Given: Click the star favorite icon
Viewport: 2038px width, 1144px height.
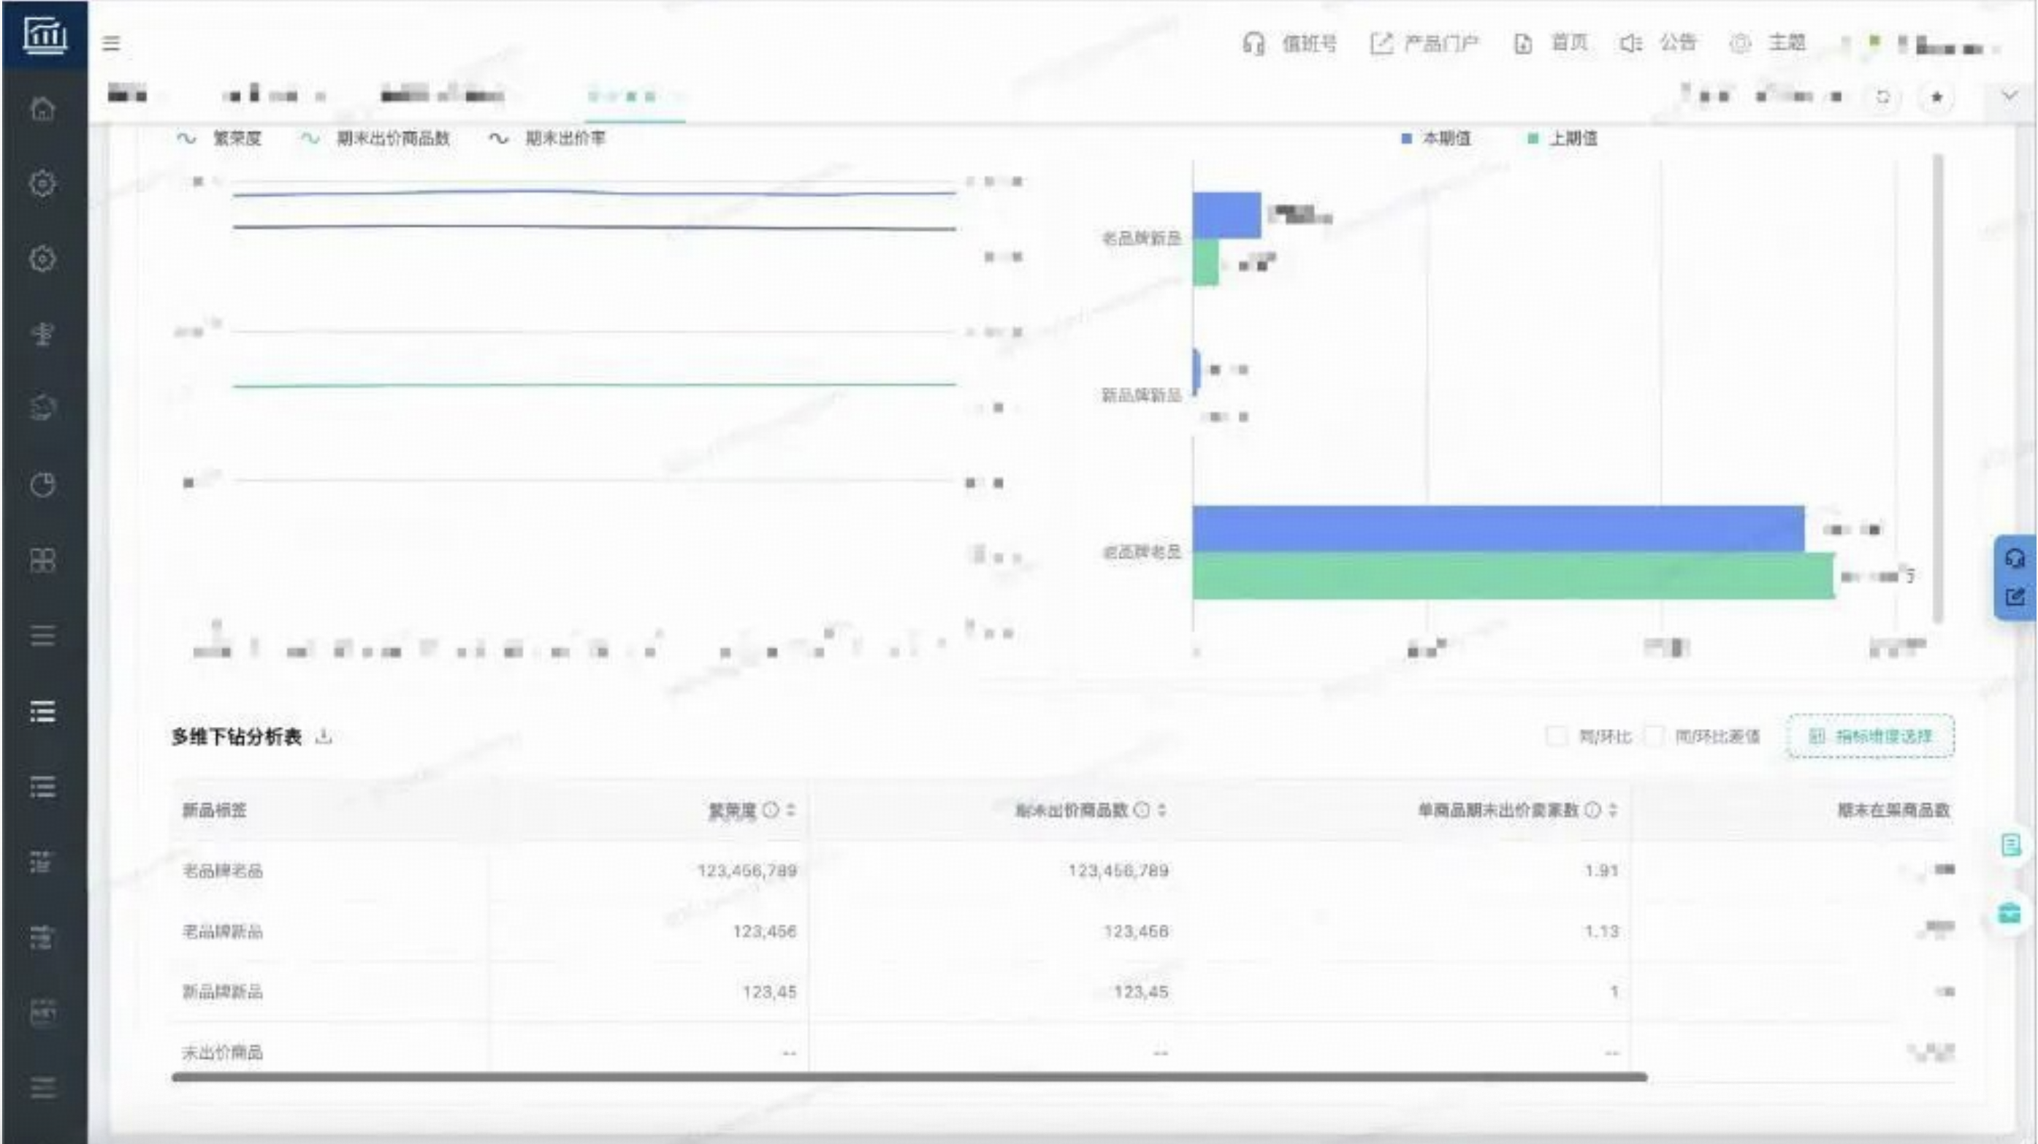Looking at the screenshot, I should pos(1936,97).
